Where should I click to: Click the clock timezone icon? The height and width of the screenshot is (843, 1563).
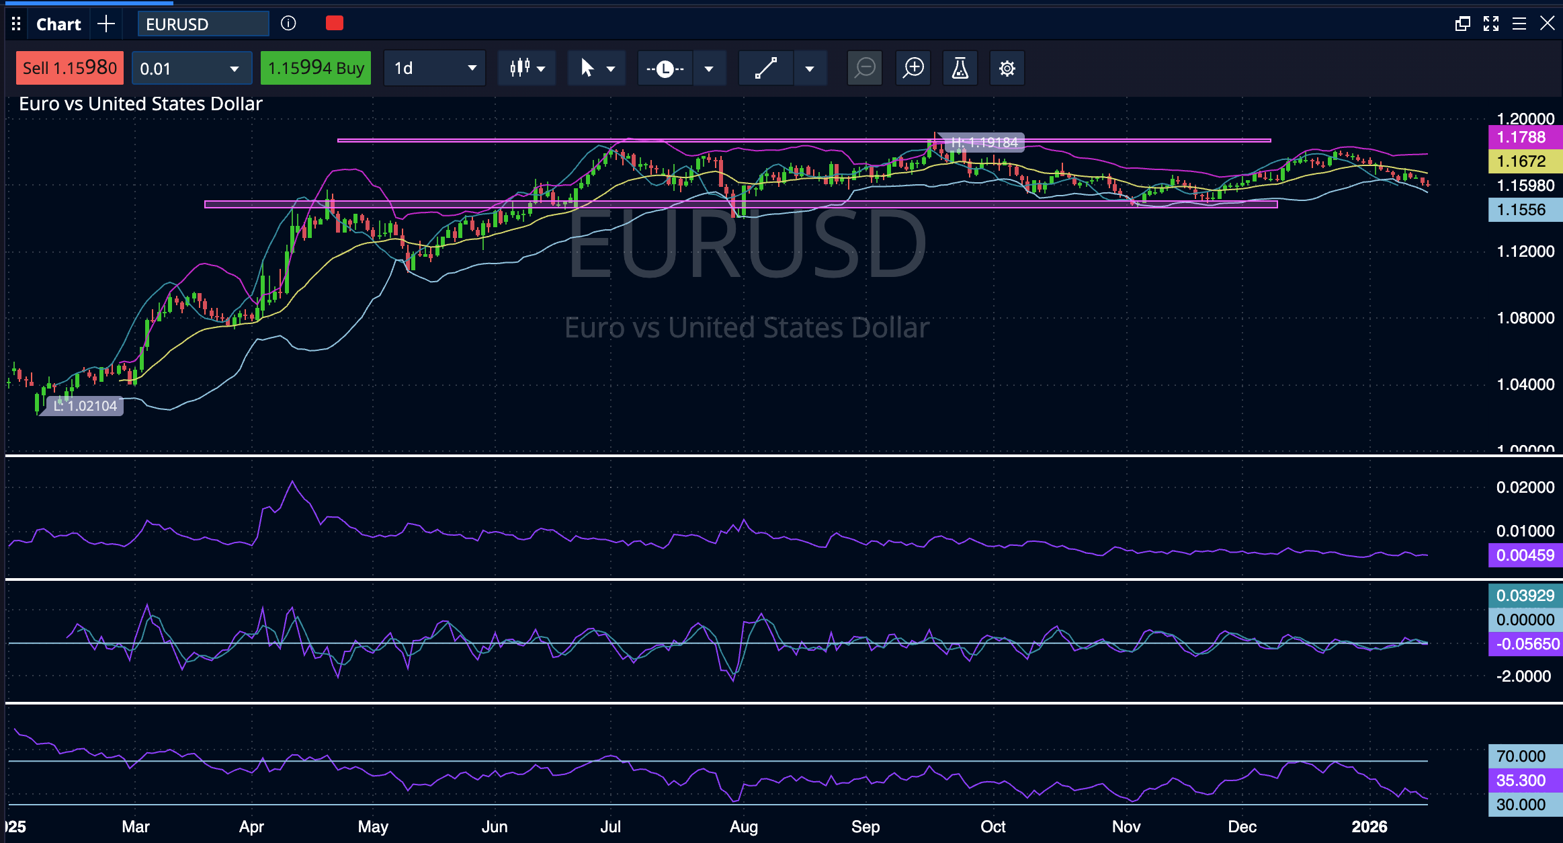coord(665,67)
